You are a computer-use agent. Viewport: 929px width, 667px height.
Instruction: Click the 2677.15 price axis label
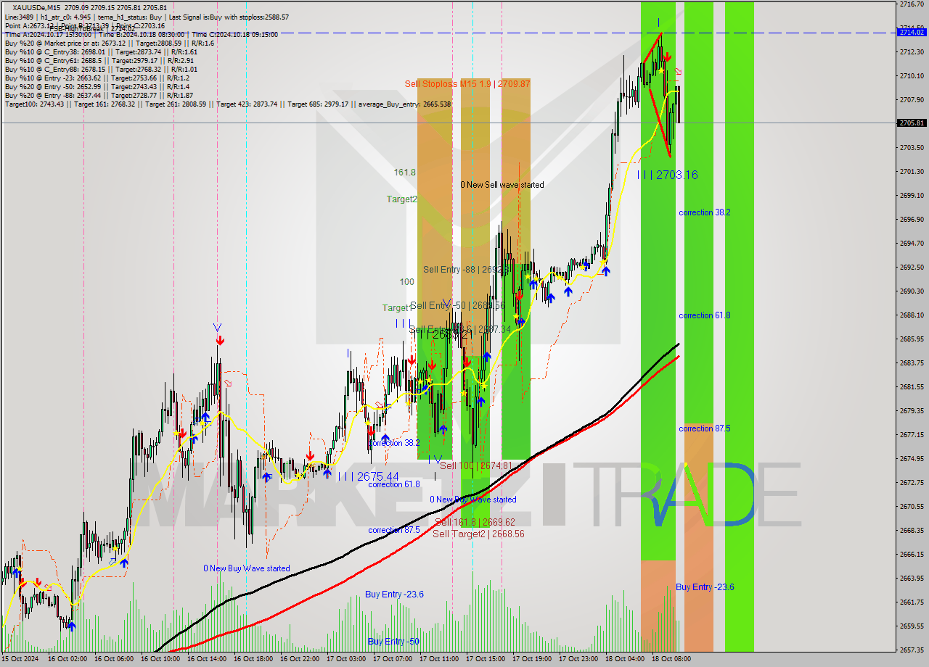(911, 435)
